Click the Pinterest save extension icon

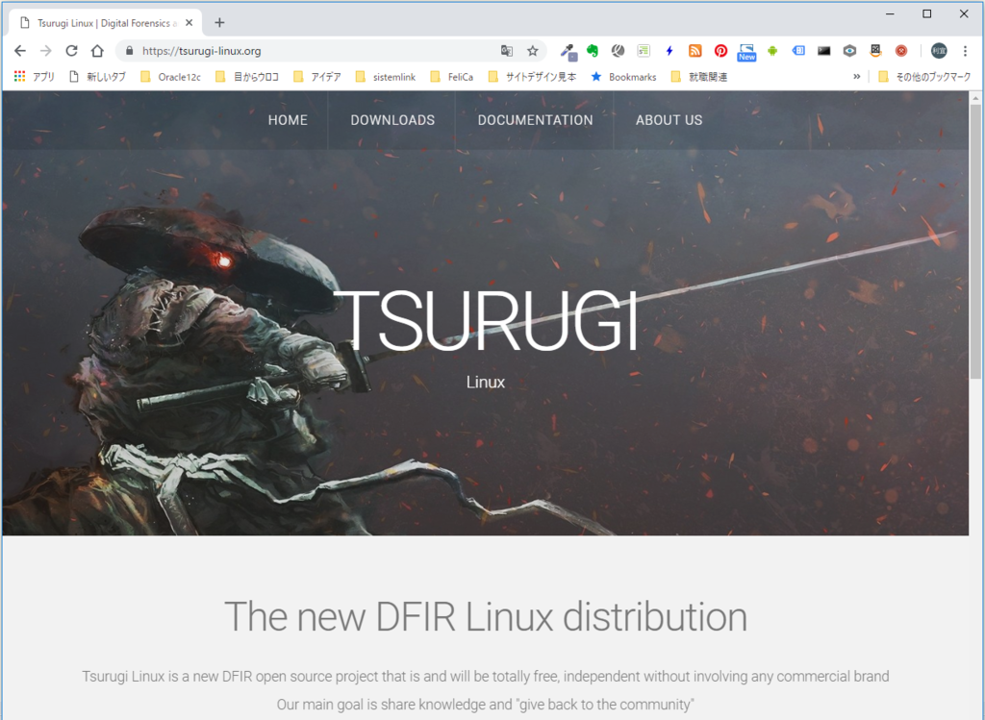pyautogui.click(x=720, y=51)
